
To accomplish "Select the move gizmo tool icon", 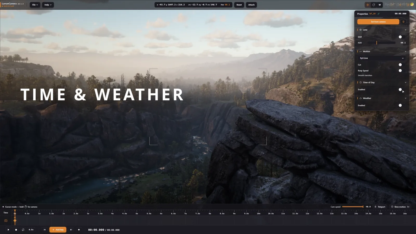I will [x=368, y=5].
